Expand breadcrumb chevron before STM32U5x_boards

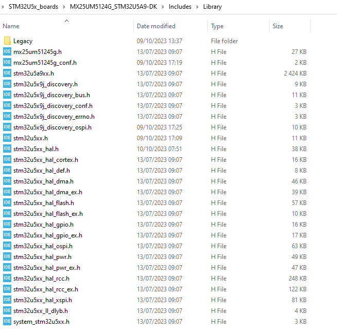click(x=3, y=7)
